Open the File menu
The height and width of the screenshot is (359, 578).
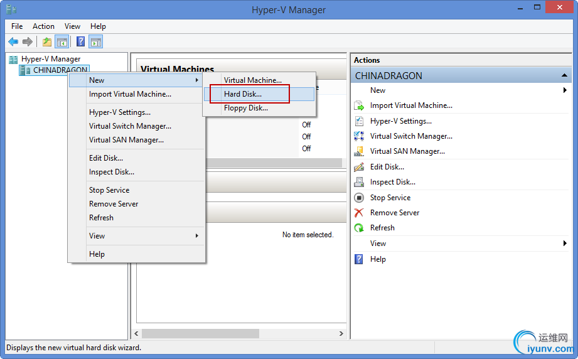(17, 26)
